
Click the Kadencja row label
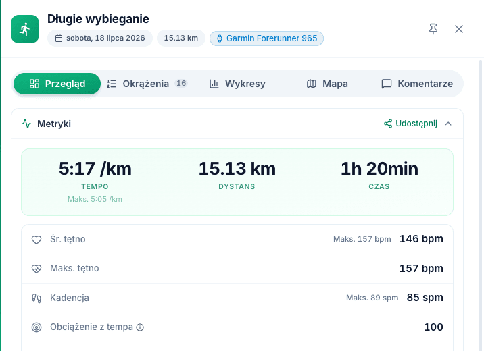pos(70,298)
